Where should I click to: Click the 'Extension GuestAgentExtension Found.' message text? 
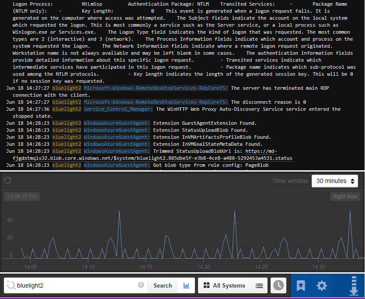point(205,123)
